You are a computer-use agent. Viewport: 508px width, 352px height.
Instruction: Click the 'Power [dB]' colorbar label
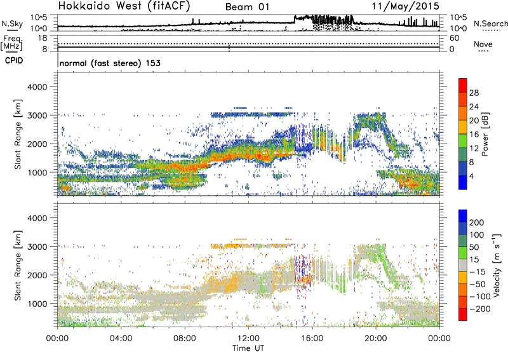485,134
